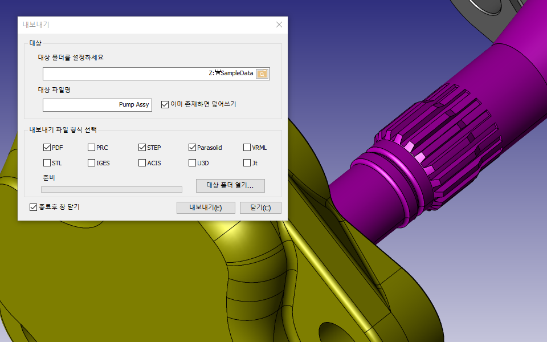This screenshot has width=547, height=342.
Task: Select the IGES format checkbox
Action: point(92,163)
